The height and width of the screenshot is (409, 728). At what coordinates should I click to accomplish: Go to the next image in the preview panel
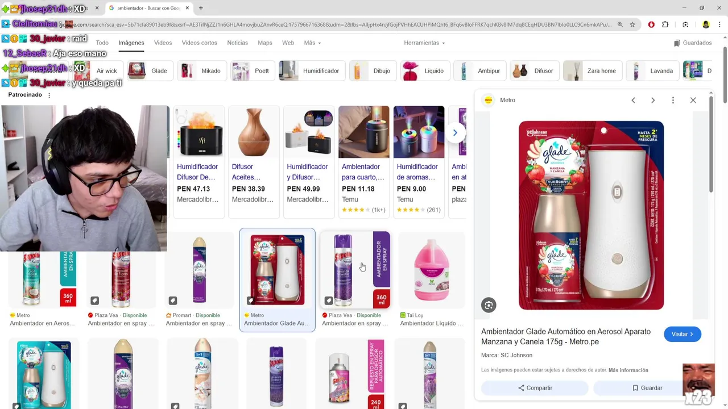coord(653,100)
